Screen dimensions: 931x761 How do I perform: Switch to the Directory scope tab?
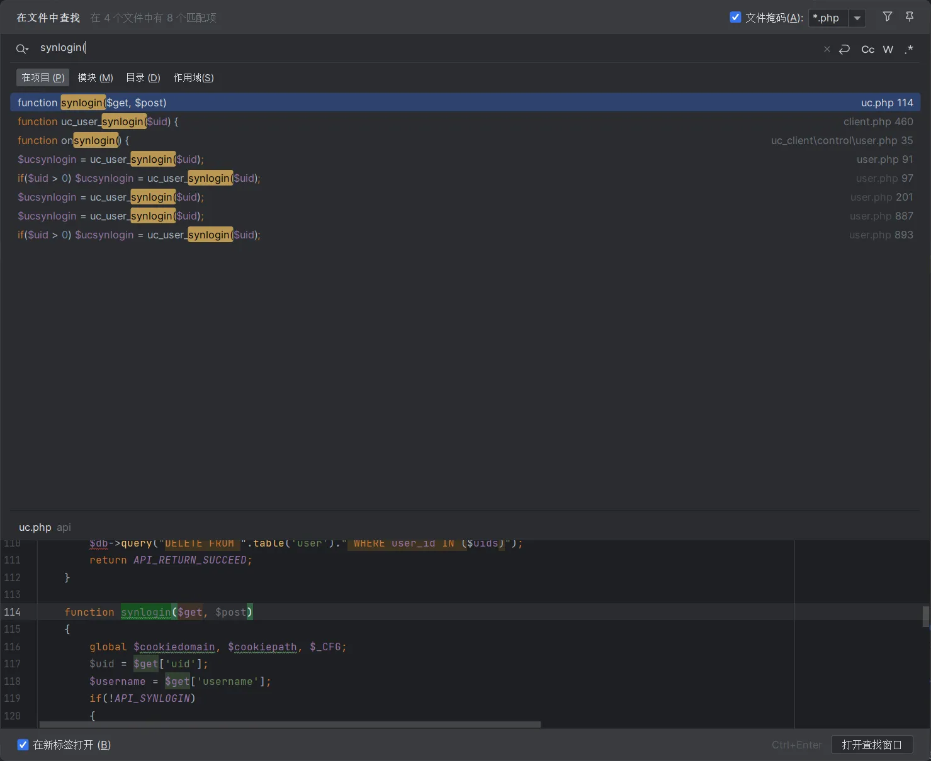(143, 77)
